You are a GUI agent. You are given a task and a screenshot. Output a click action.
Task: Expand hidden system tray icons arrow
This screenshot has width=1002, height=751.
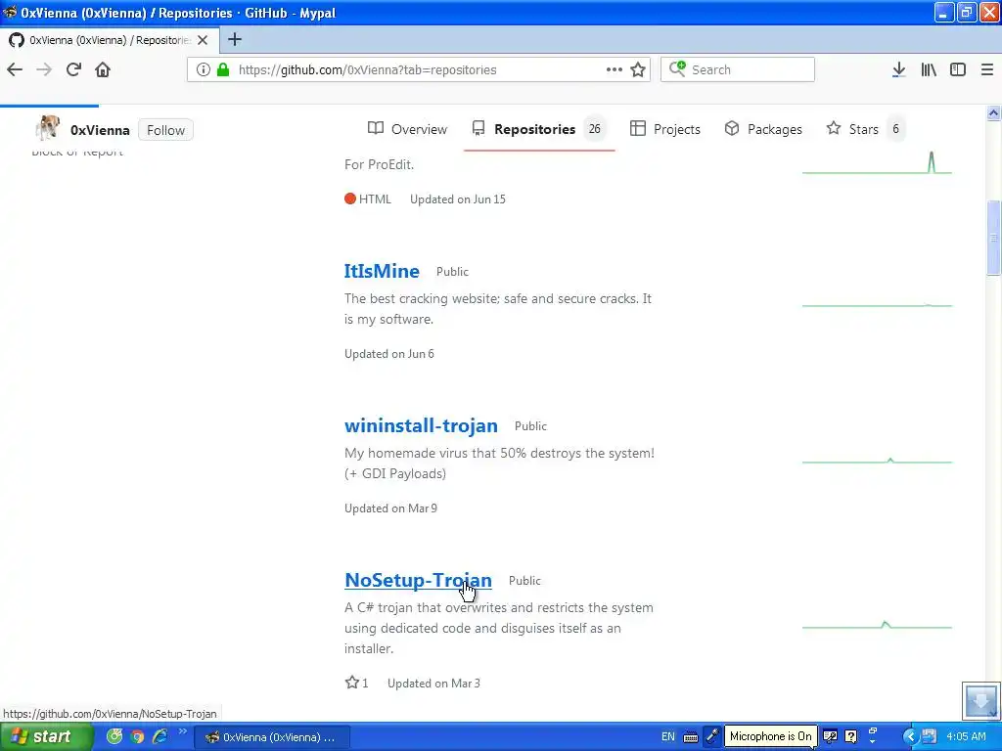910,736
